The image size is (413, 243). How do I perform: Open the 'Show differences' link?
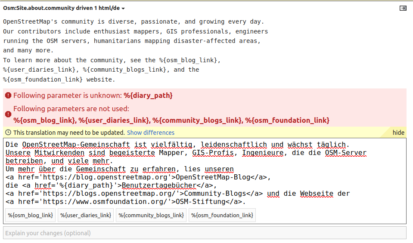[x=151, y=133]
